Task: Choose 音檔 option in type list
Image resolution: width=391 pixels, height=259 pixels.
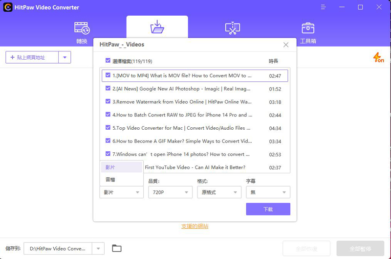Action: [x=121, y=179]
